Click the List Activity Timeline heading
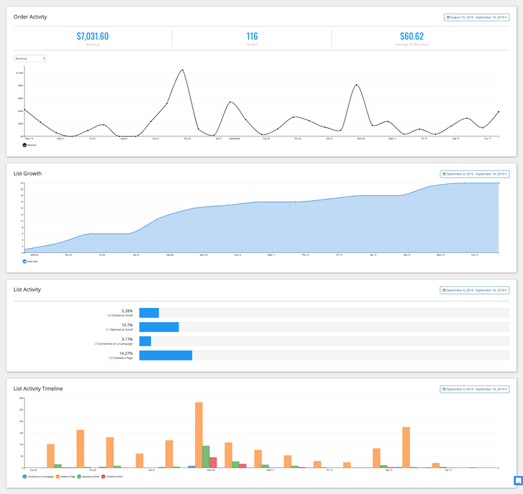 pyautogui.click(x=38, y=389)
